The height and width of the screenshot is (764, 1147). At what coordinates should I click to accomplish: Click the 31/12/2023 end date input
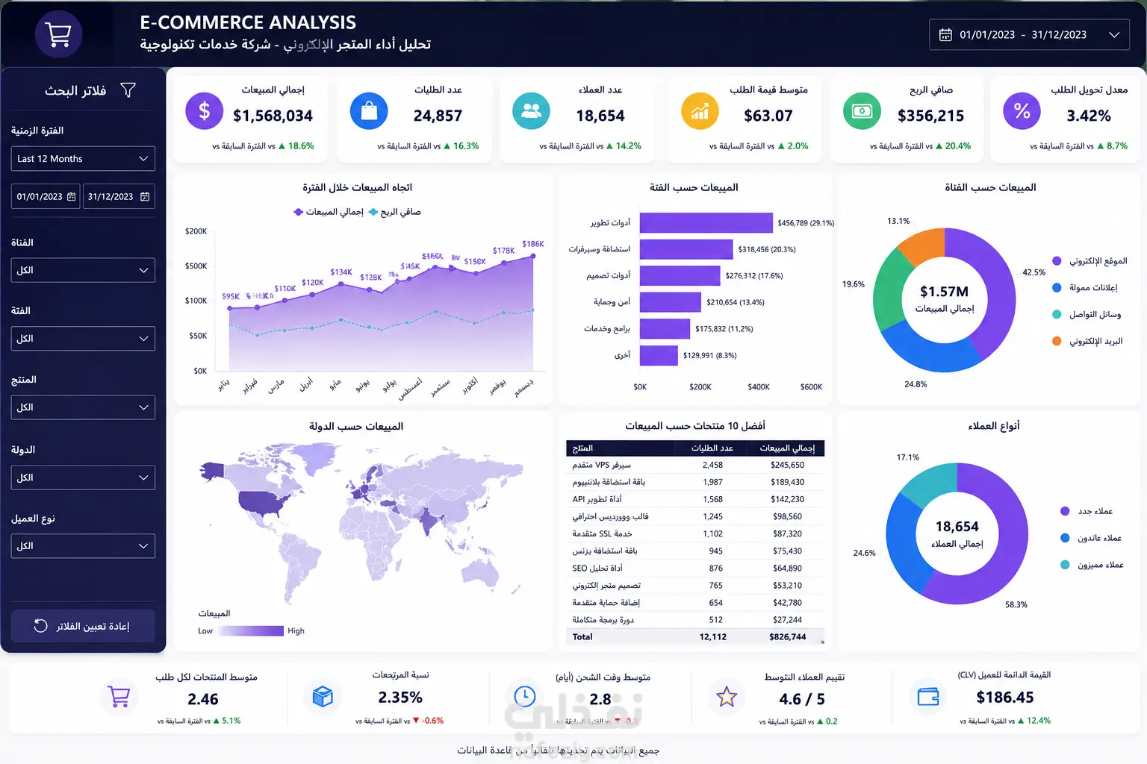119,197
